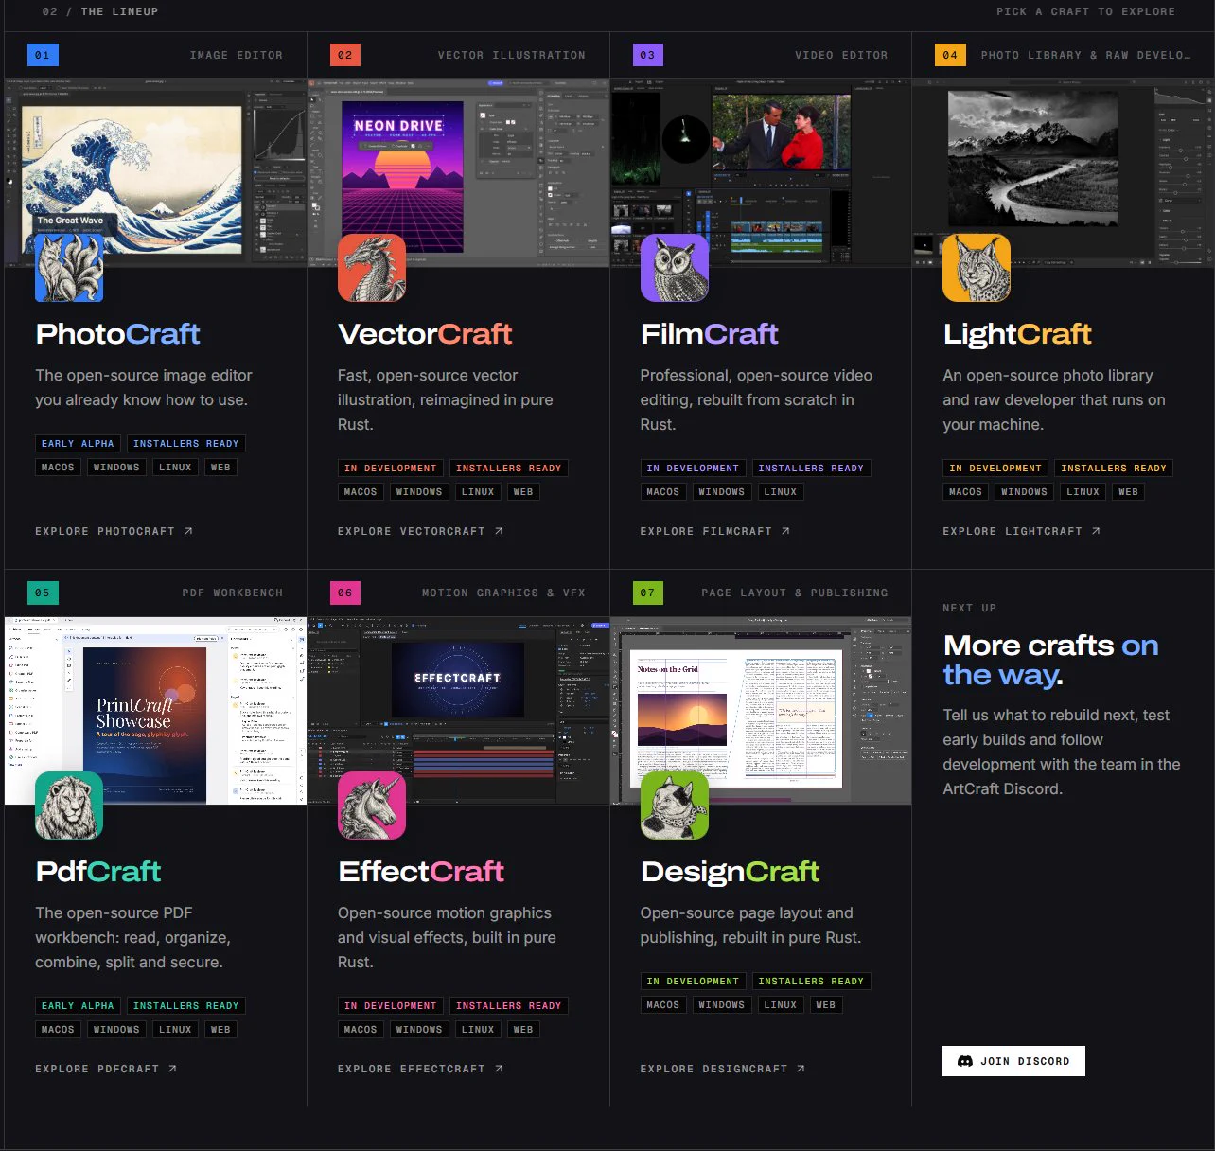Viewport: 1215px width, 1151px height.
Task: Click the DesignCraft cat app icon
Action: click(675, 806)
